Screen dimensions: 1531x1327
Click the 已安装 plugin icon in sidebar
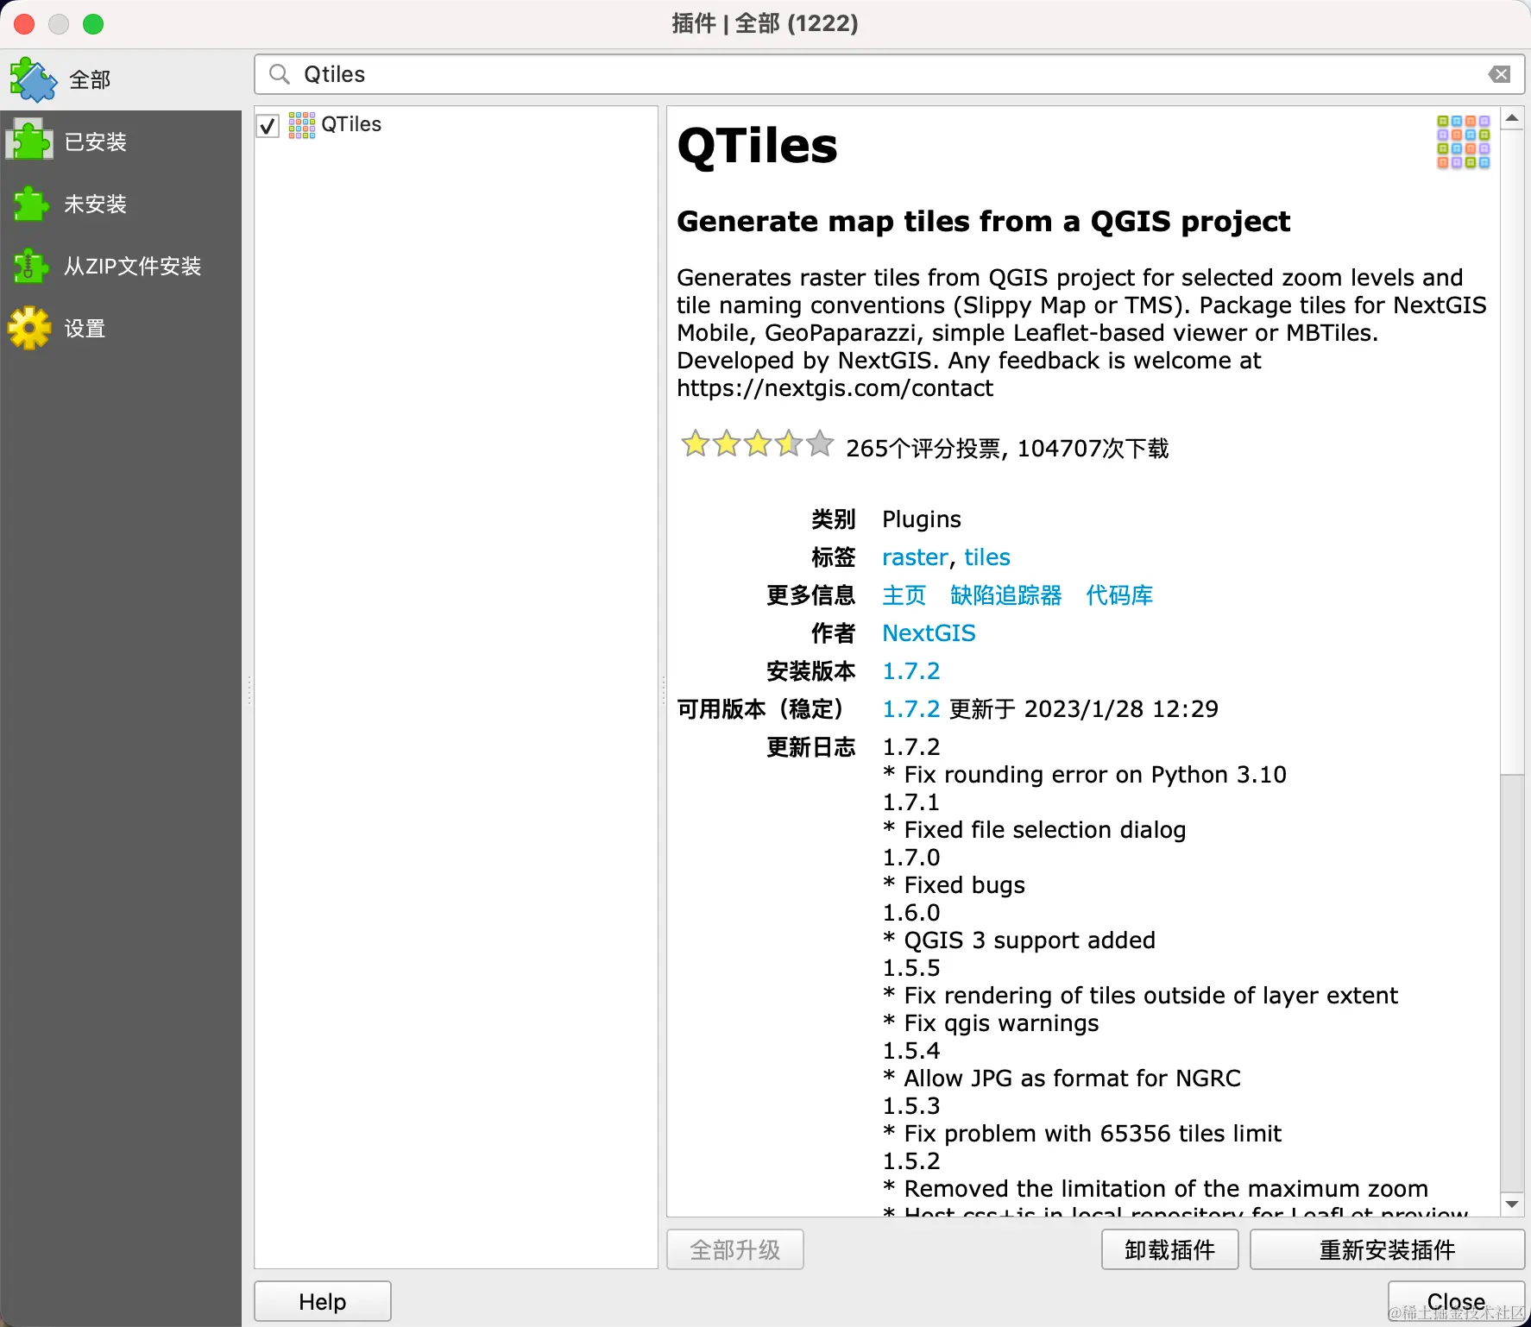[x=30, y=141]
